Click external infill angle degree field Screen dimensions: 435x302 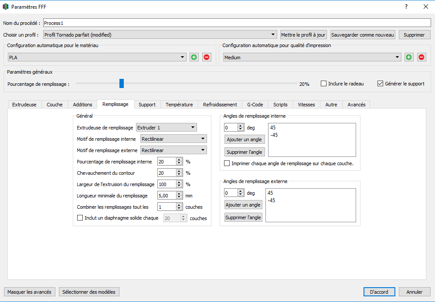(x=231, y=193)
